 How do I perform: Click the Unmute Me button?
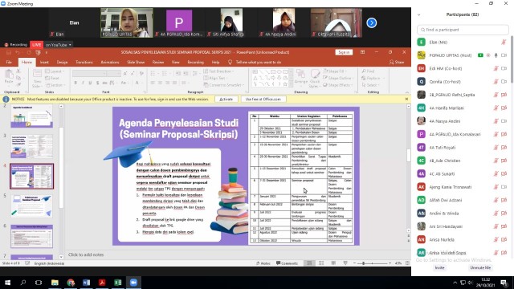pyautogui.click(x=480, y=267)
